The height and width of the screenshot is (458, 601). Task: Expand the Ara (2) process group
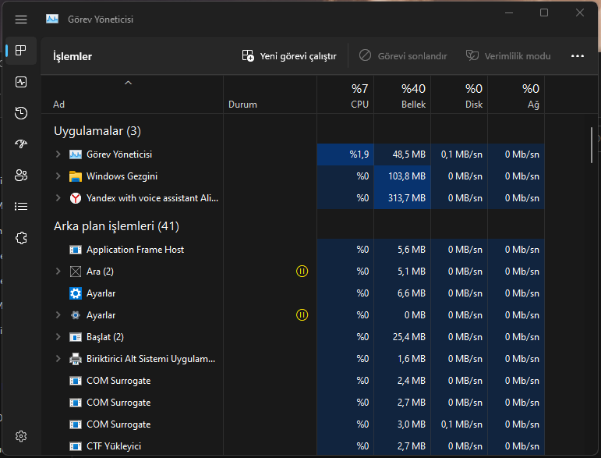pyautogui.click(x=58, y=272)
